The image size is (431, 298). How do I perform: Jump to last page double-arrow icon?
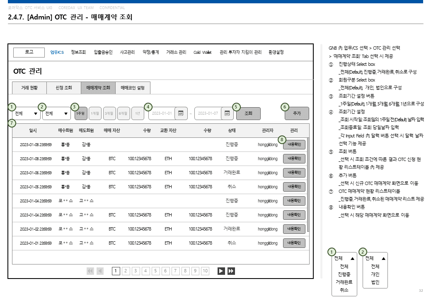coord(231,271)
